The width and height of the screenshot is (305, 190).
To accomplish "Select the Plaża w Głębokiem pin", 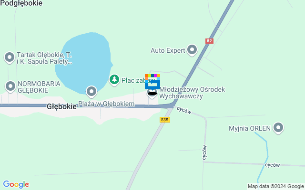I will 91,92.
